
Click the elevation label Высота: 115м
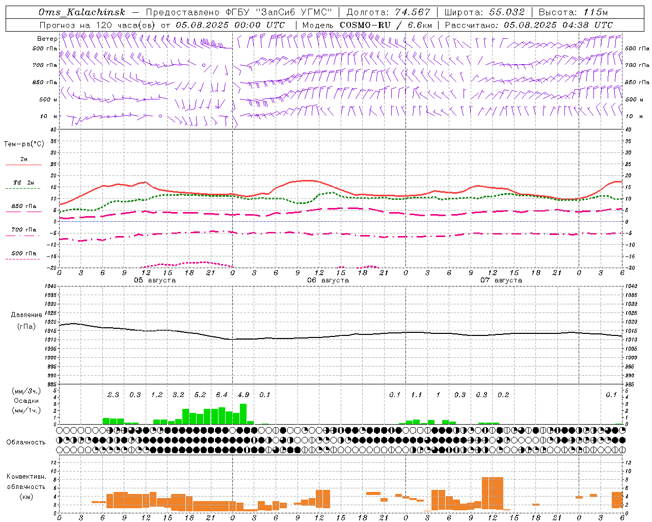573,12
